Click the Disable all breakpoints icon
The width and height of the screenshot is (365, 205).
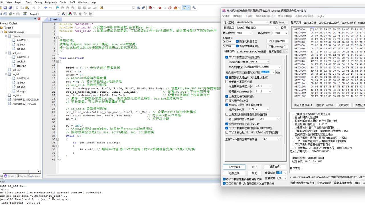click(170, 8)
